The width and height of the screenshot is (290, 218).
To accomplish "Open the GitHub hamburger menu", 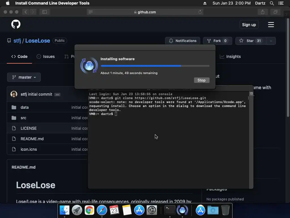I will tap(271, 25).
